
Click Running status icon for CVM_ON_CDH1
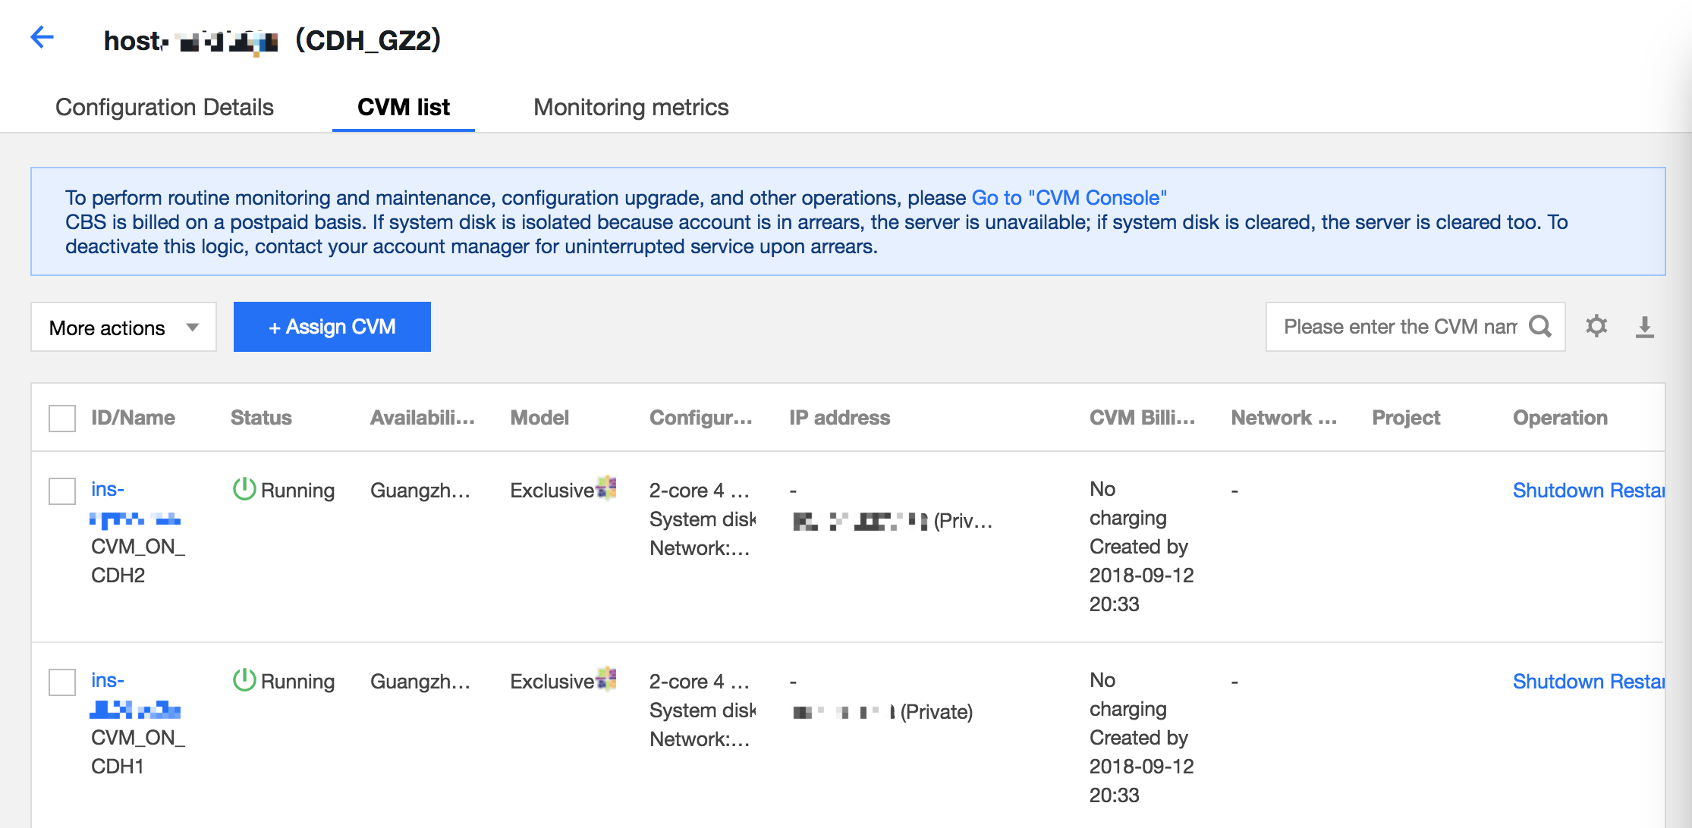point(244,680)
